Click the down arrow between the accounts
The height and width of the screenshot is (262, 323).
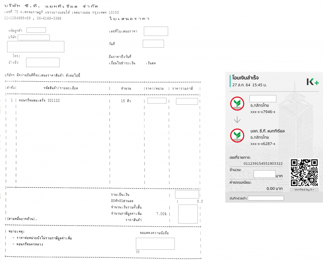(237, 120)
